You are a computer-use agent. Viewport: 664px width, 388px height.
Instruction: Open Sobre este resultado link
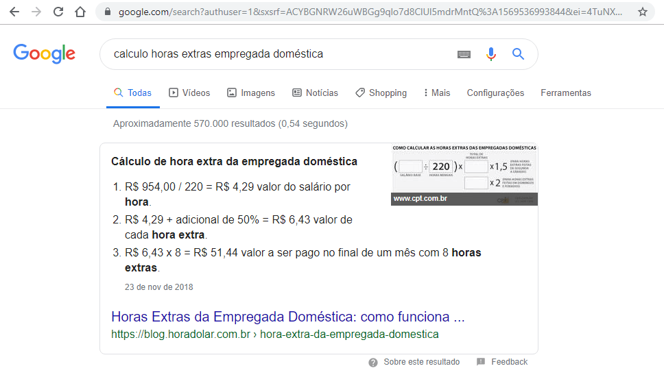[x=421, y=362]
